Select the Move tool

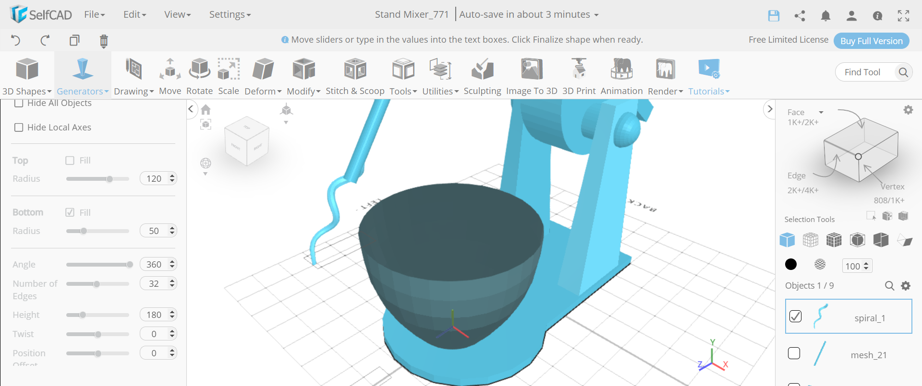point(170,77)
